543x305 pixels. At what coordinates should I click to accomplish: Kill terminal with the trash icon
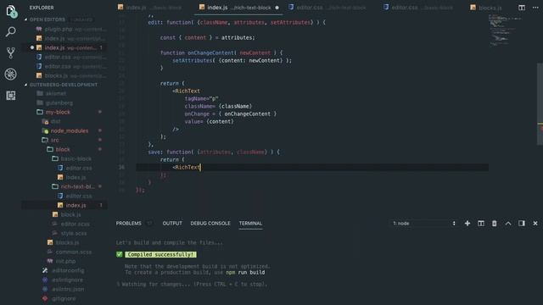494,224
